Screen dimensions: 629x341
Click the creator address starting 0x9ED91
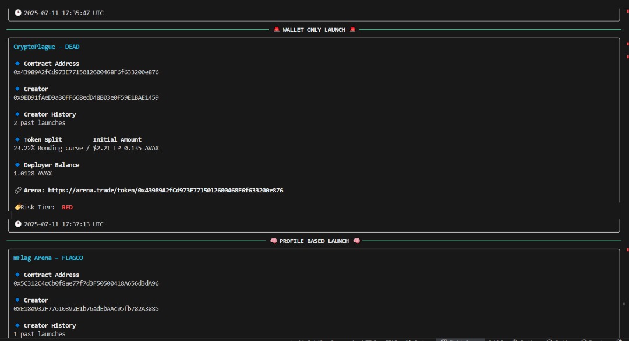point(86,97)
